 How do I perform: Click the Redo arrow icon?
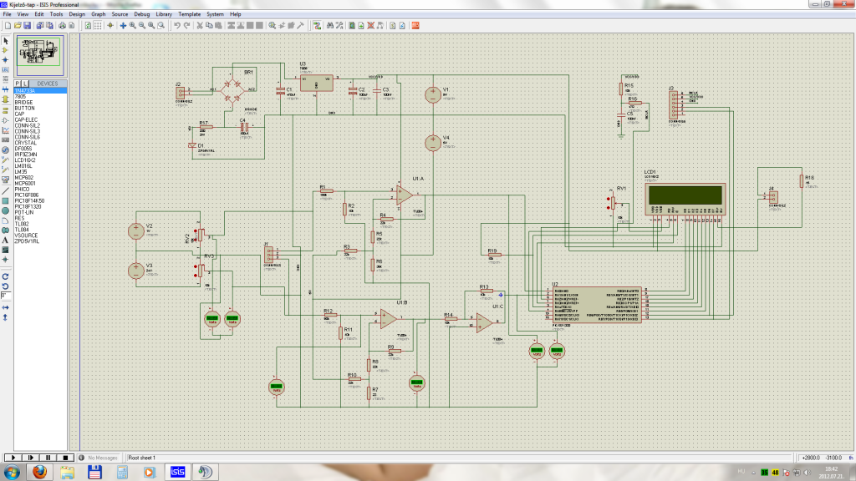tap(186, 26)
